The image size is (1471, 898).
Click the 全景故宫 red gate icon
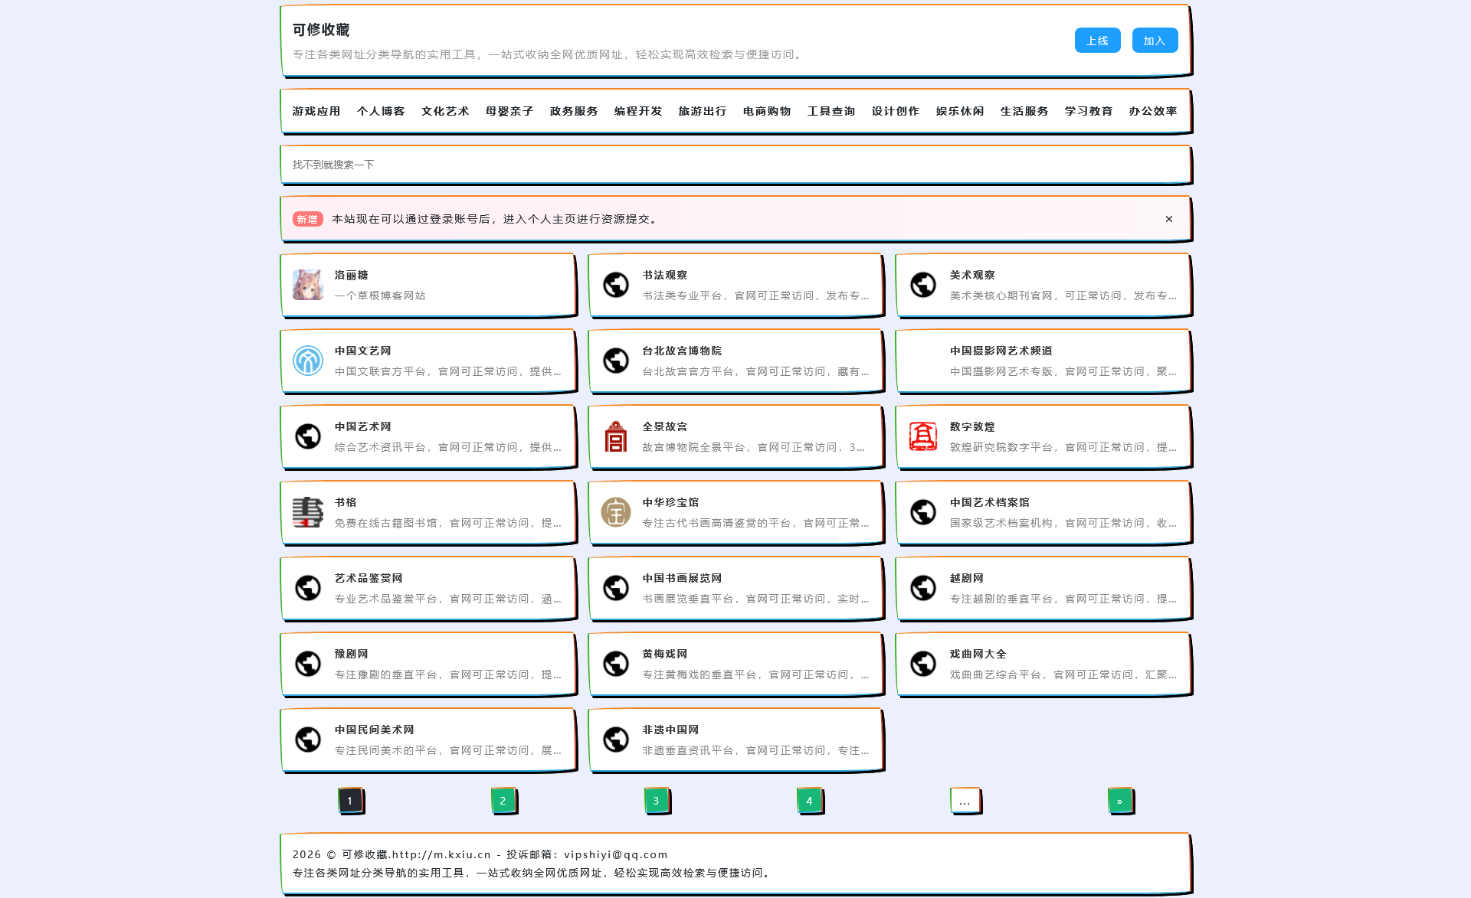click(615, 436)
